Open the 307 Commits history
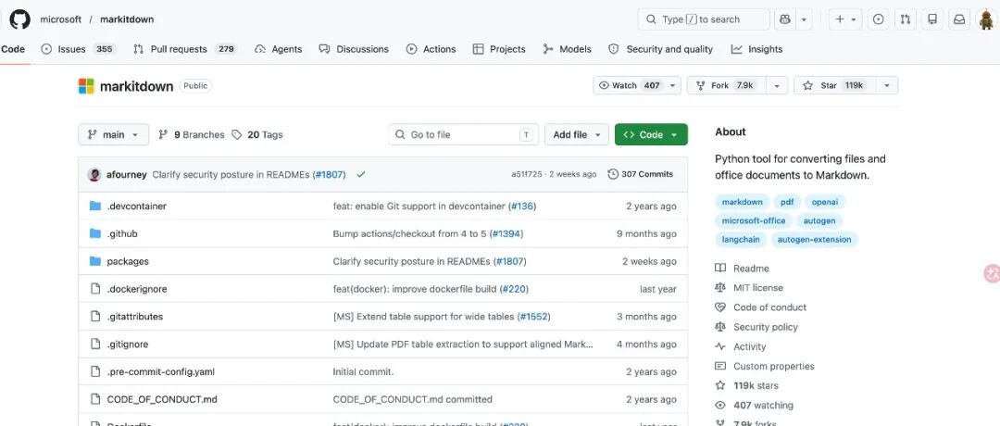The image size is (1000, 426). click(641, 174)
